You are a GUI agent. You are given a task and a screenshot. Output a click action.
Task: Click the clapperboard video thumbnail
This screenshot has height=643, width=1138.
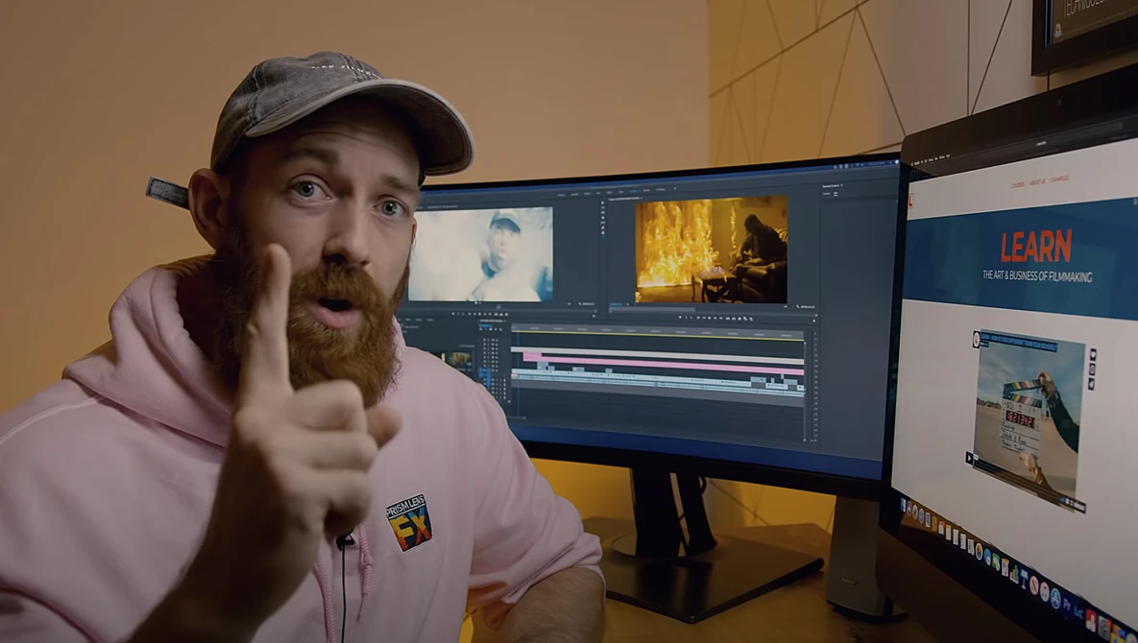click(x=1029, y=417)
